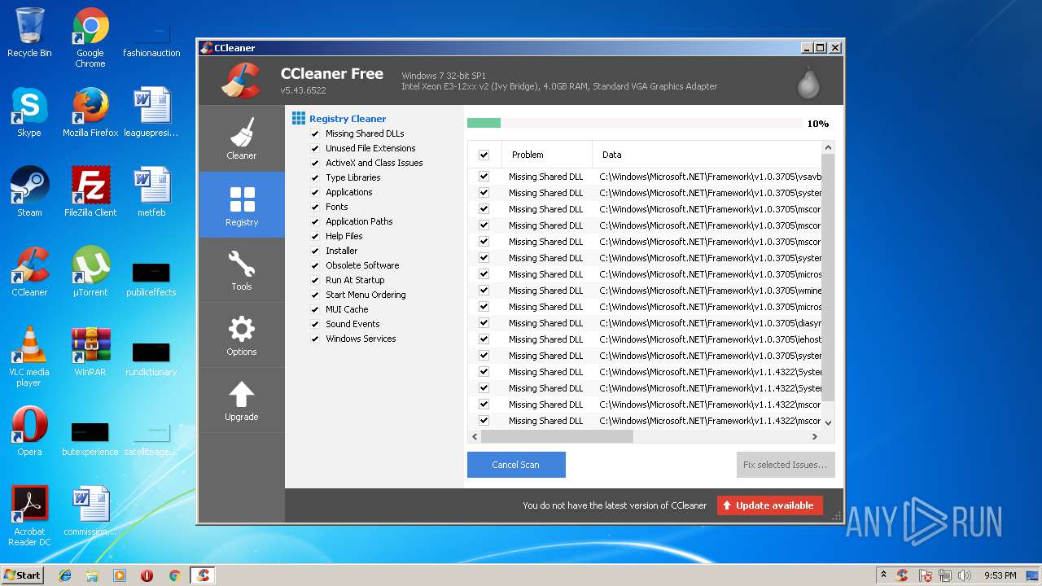Toggle Windows Services checkbox
This screenshot has height=586, width=1042.
[315, 339]
